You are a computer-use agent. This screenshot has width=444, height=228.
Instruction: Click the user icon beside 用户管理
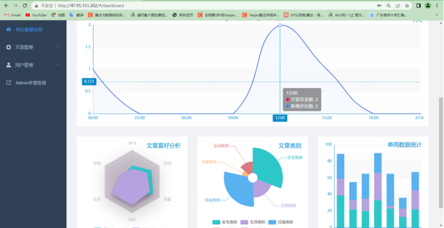(8, 65)
